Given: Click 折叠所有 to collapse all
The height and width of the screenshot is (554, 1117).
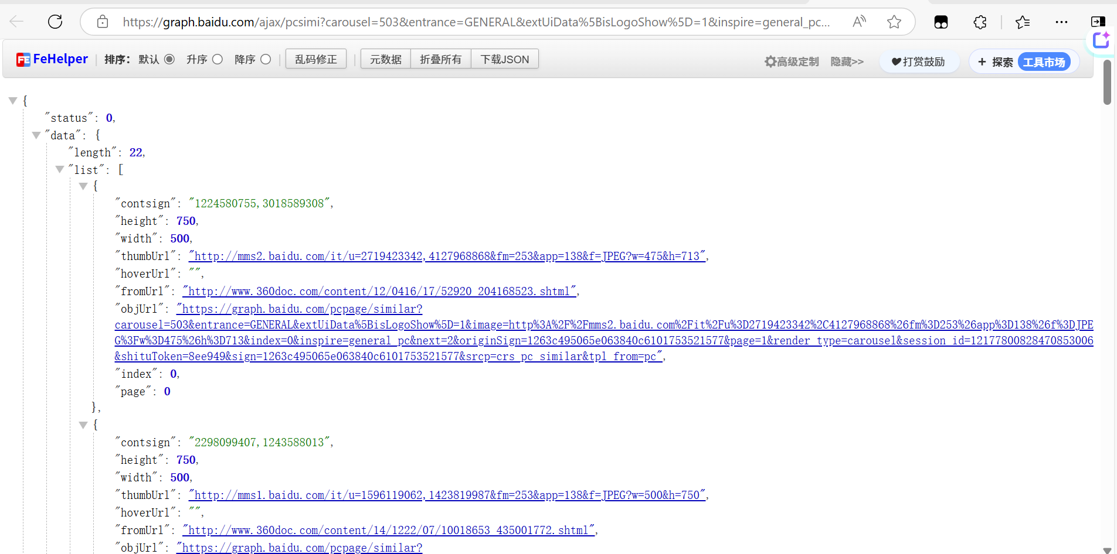Looking at the screenshot, I should click(441, 59).
